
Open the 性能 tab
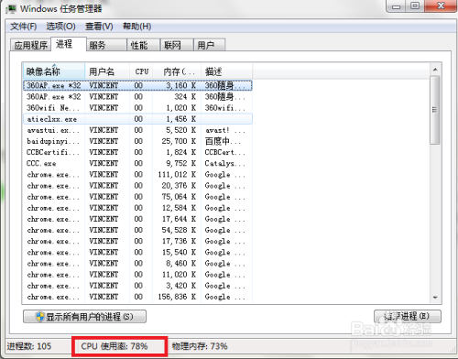pos(143,45)
